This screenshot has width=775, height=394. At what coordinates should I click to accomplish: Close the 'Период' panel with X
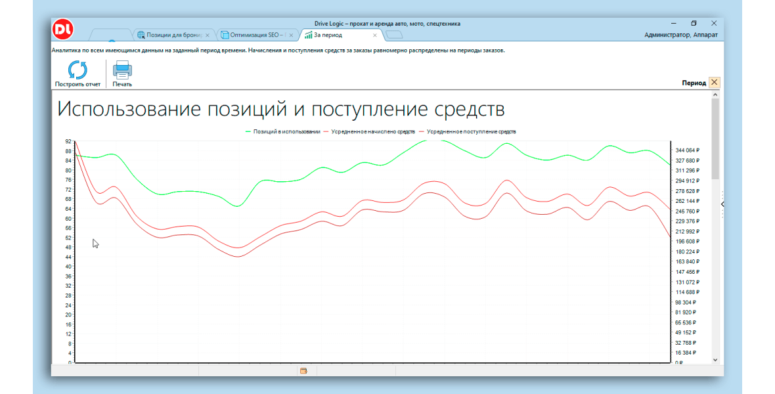[x=715, y=83]
